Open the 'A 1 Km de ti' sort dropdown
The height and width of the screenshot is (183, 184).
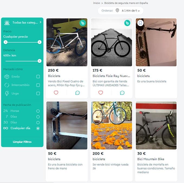pos(131,11)
